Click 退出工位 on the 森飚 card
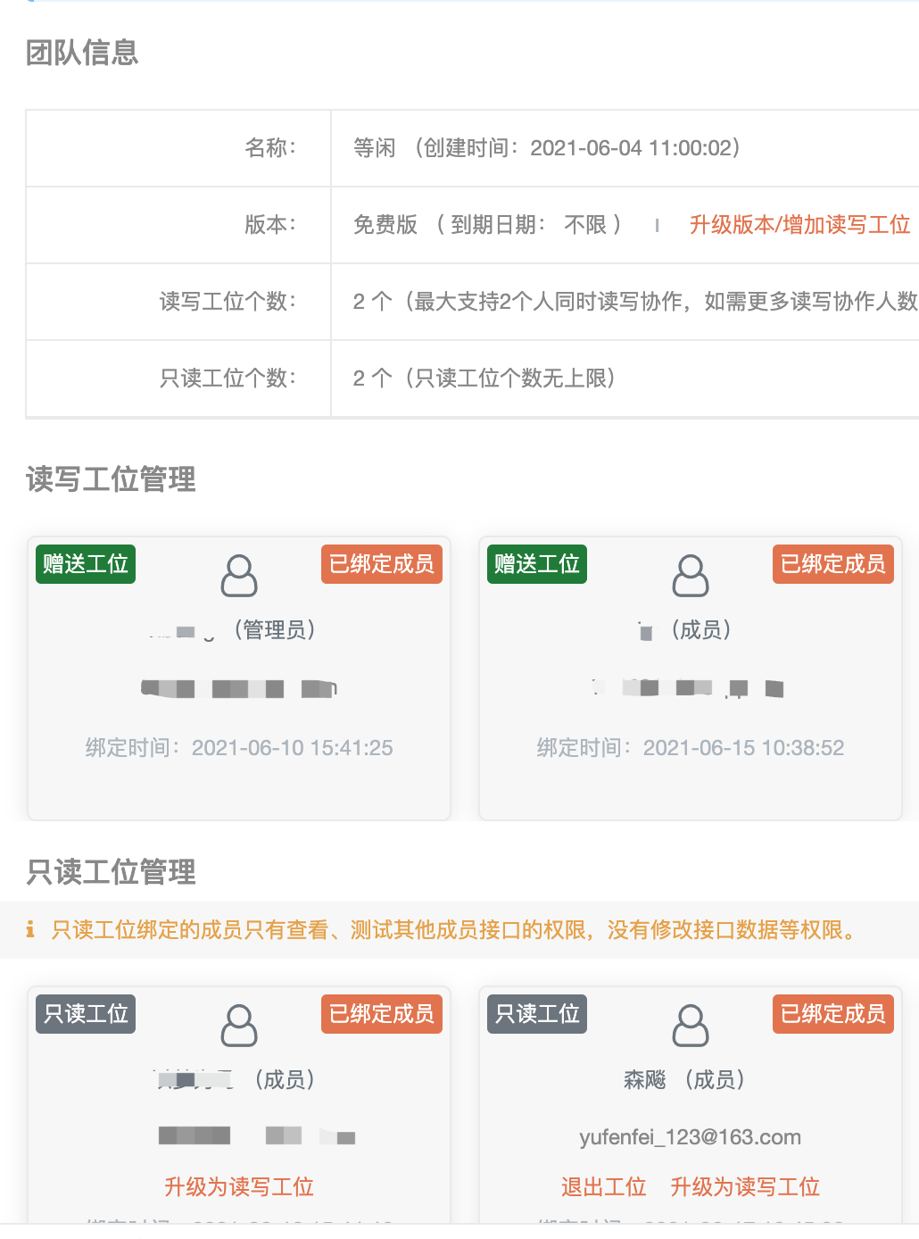 603,1186
